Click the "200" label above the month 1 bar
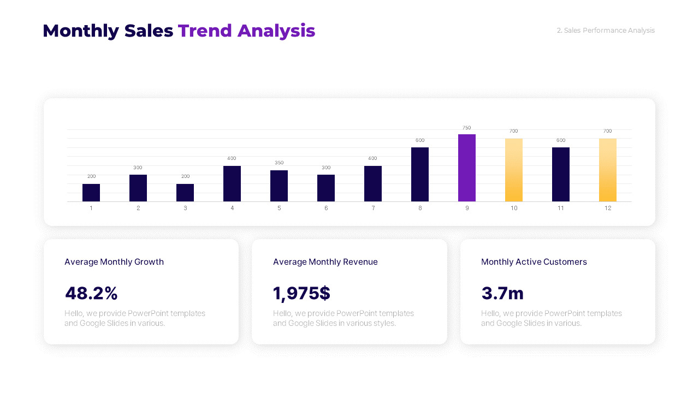Screen dimensions: 699x393 pos(91,176)
